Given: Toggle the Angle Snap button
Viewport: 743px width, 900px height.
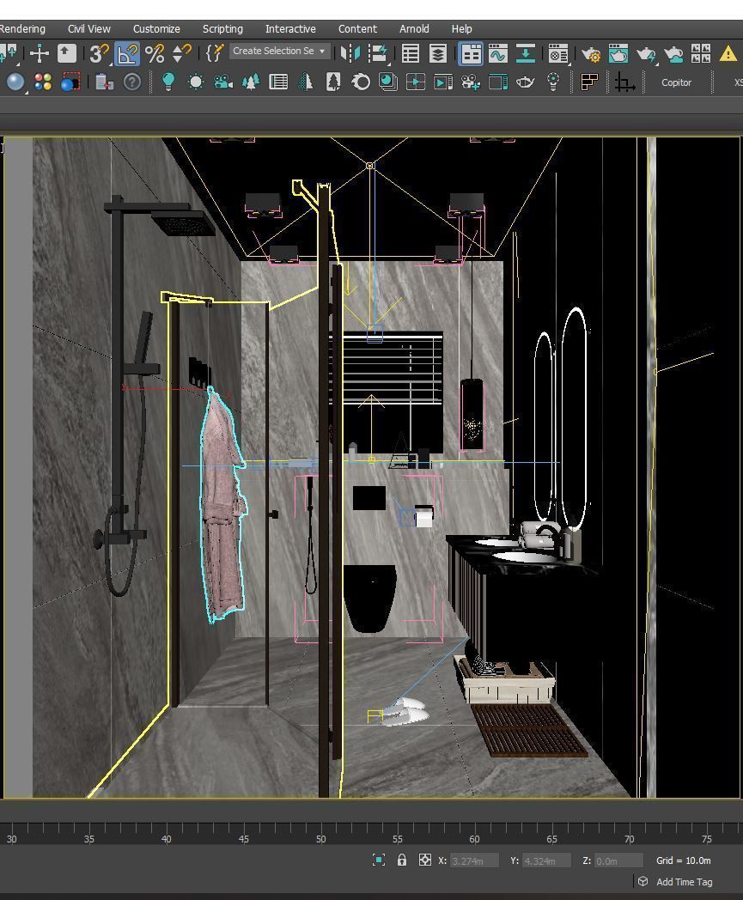Looking at the screenshot, I should 127,54.
